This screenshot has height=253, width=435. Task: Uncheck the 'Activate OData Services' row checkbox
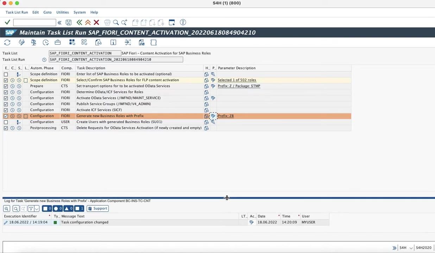(x=6, y=98)
